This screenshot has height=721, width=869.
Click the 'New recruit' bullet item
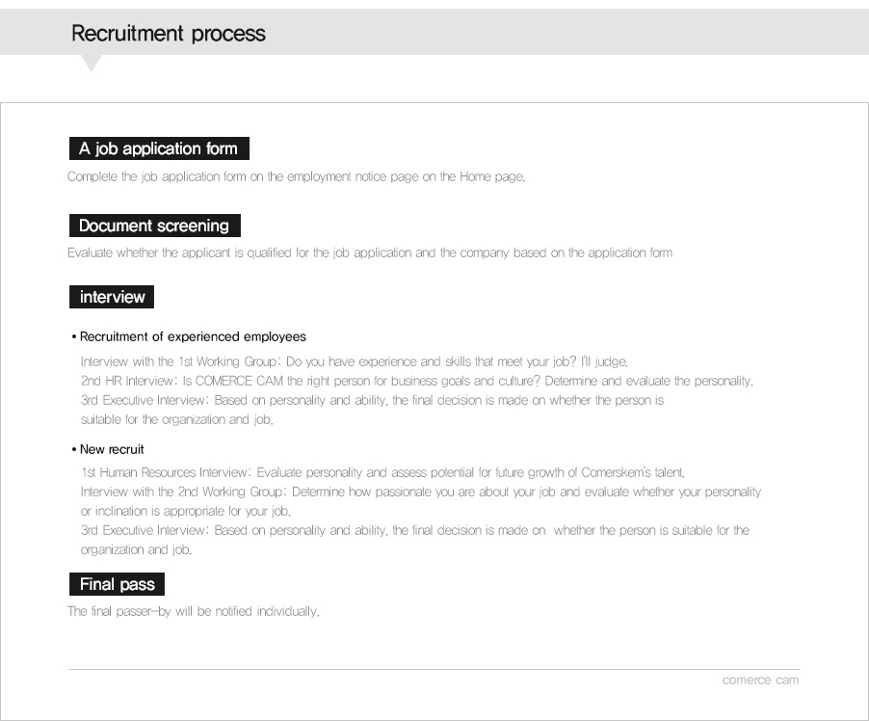108,449
